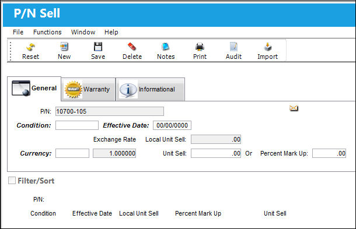
Task: Focus the Percent Mark Up field
Action: click(x=329, y=153)
